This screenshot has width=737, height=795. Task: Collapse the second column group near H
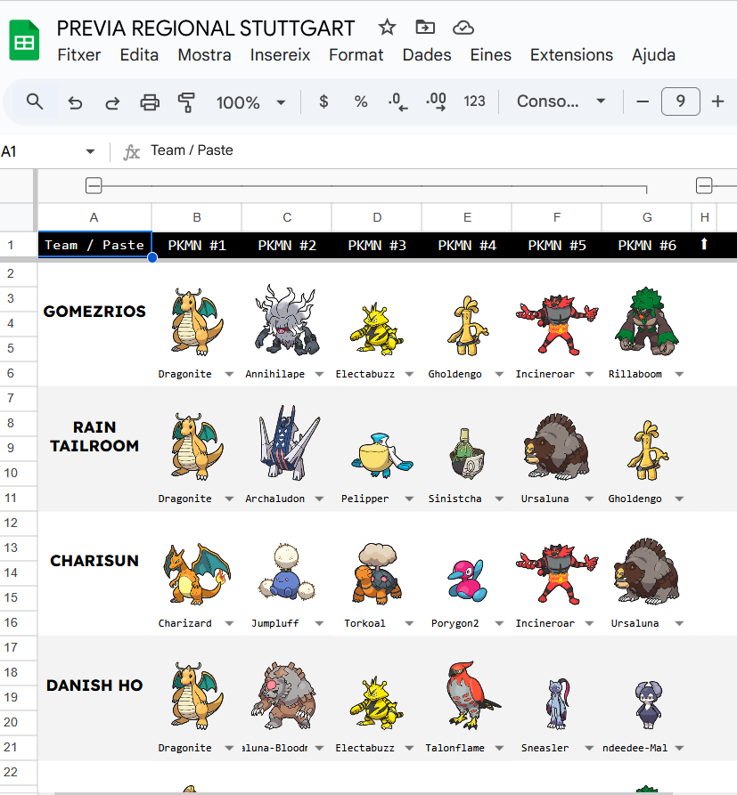click(704, 185)
